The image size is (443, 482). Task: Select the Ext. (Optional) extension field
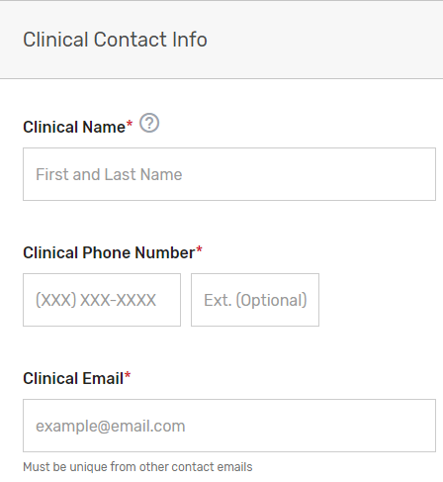(x=255, y=300)
